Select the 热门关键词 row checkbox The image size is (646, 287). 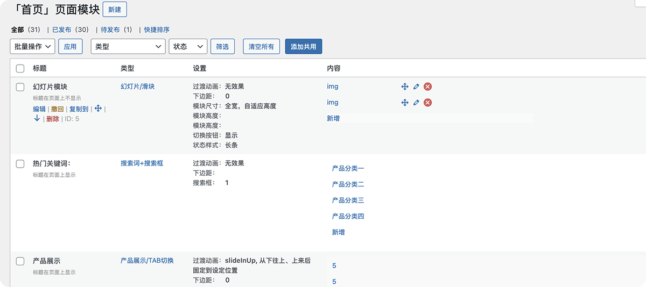[20, 163]
